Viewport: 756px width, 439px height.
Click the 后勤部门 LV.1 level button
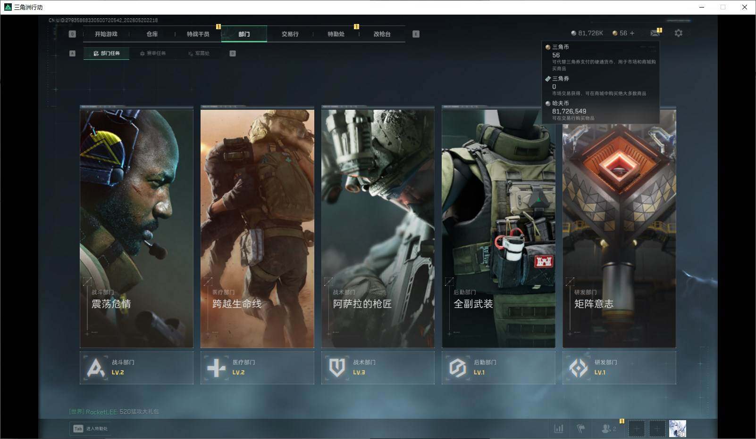point(498,367)
